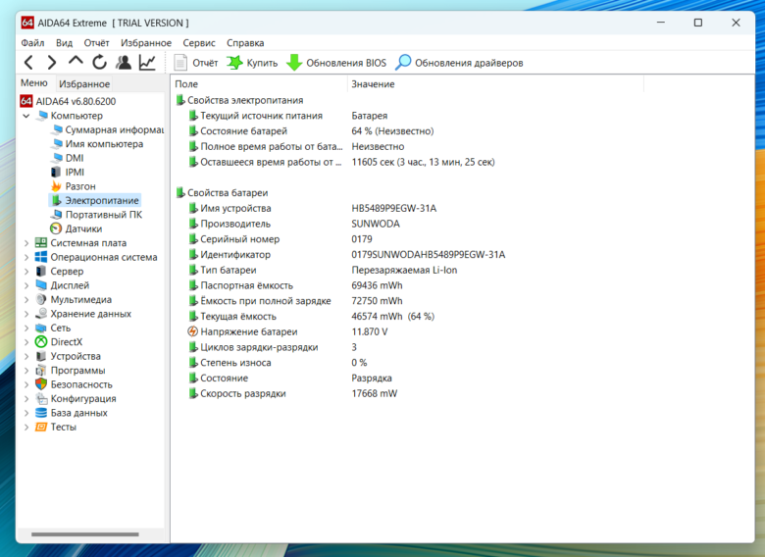Screen dimensions: 765x557
Task: Expand the Дисплей tree node
Action: 26,285
